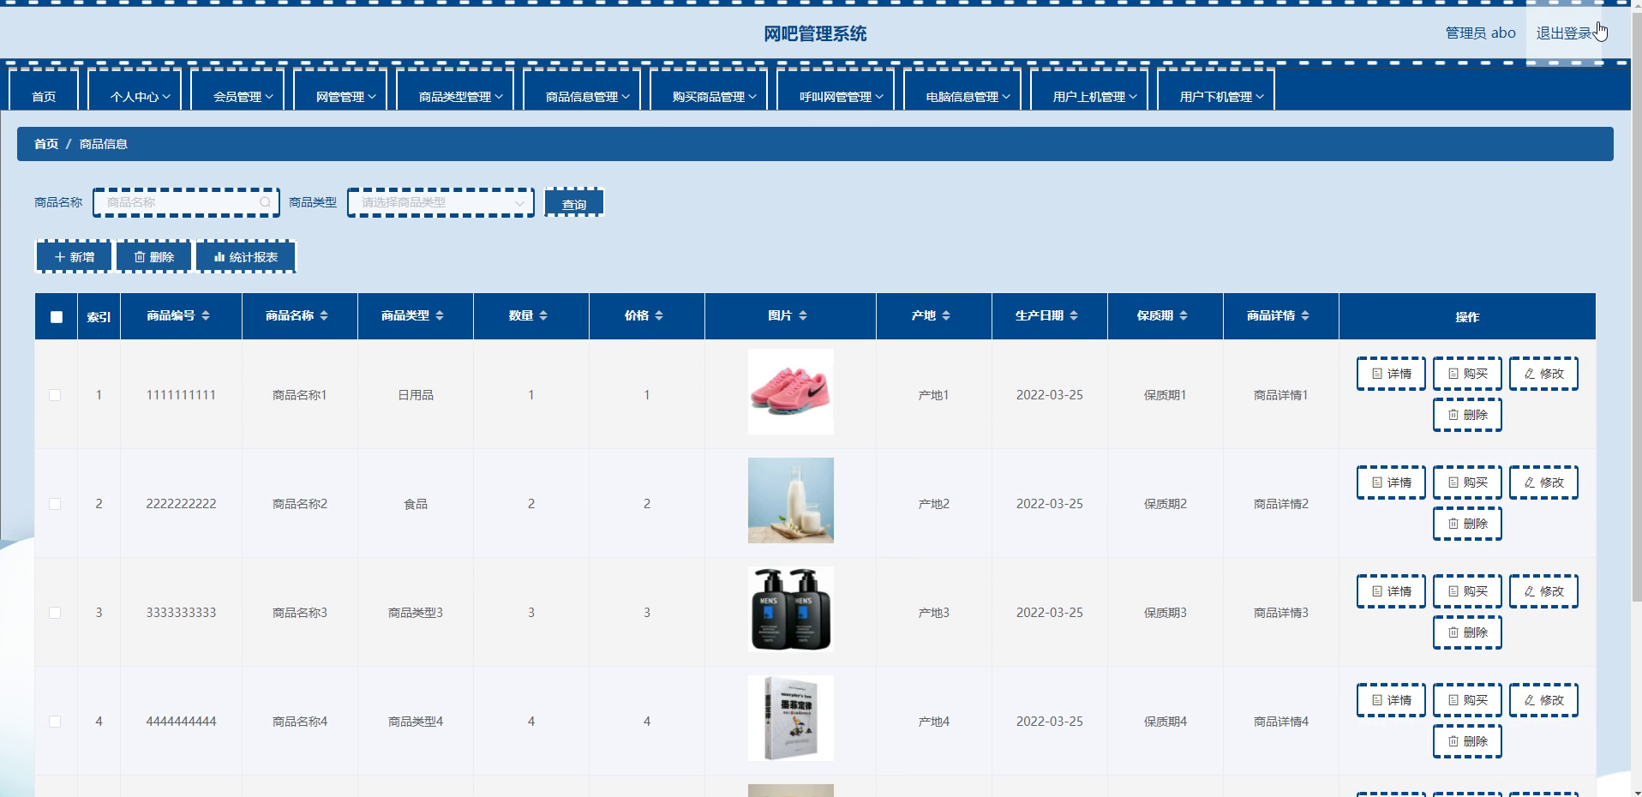This screenshot has height=797, width=1642.
Task: Open 详情 for 商品名称1 row
Action: 1391,374
